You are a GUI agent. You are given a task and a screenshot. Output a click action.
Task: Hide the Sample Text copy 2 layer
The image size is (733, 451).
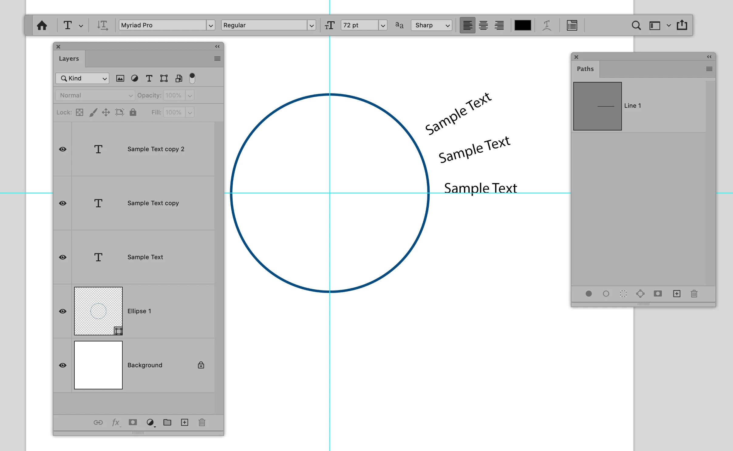[63, 149]
